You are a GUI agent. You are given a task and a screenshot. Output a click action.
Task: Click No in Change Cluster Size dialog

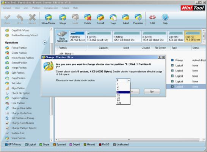coord(152,92)
